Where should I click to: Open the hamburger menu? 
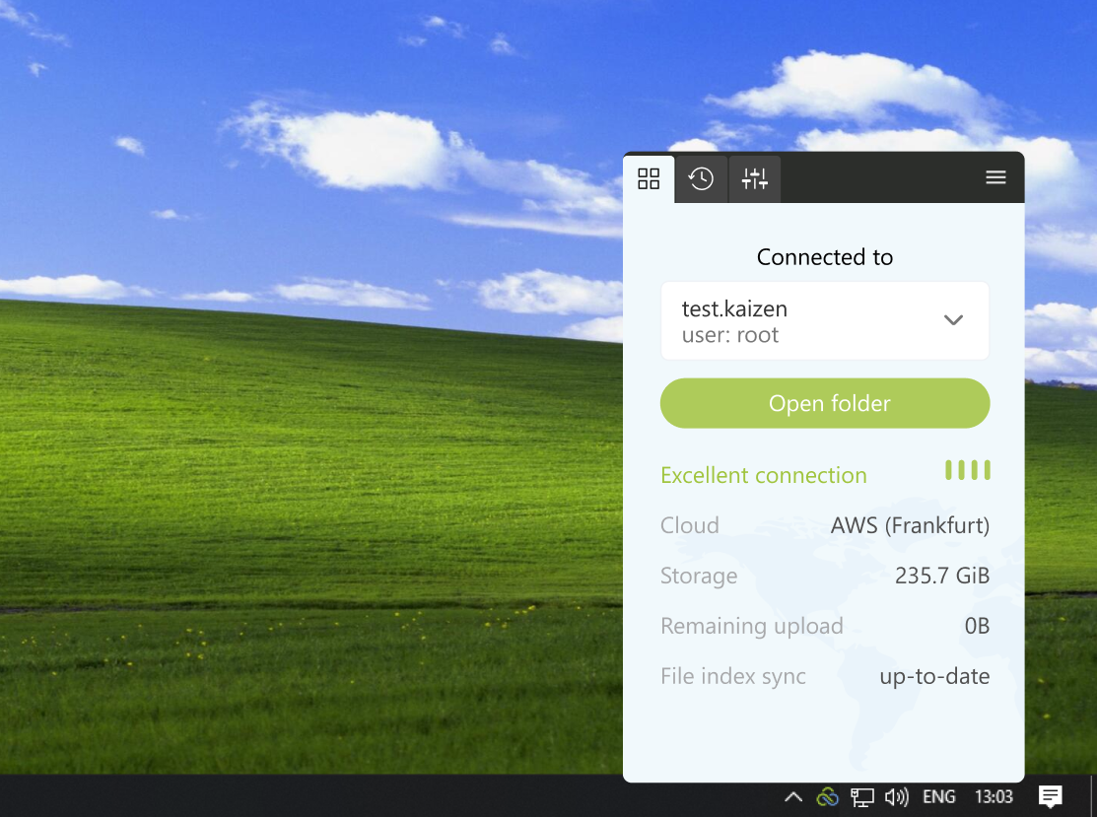tap(995, 177)
